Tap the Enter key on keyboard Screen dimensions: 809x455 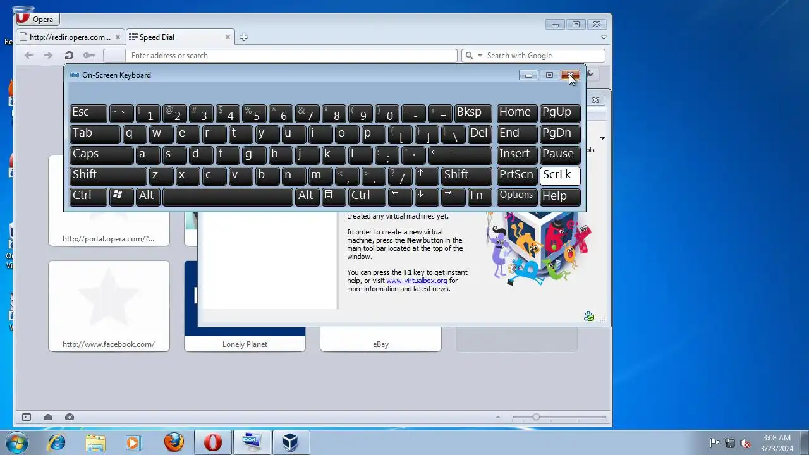[x=459, y=154]
